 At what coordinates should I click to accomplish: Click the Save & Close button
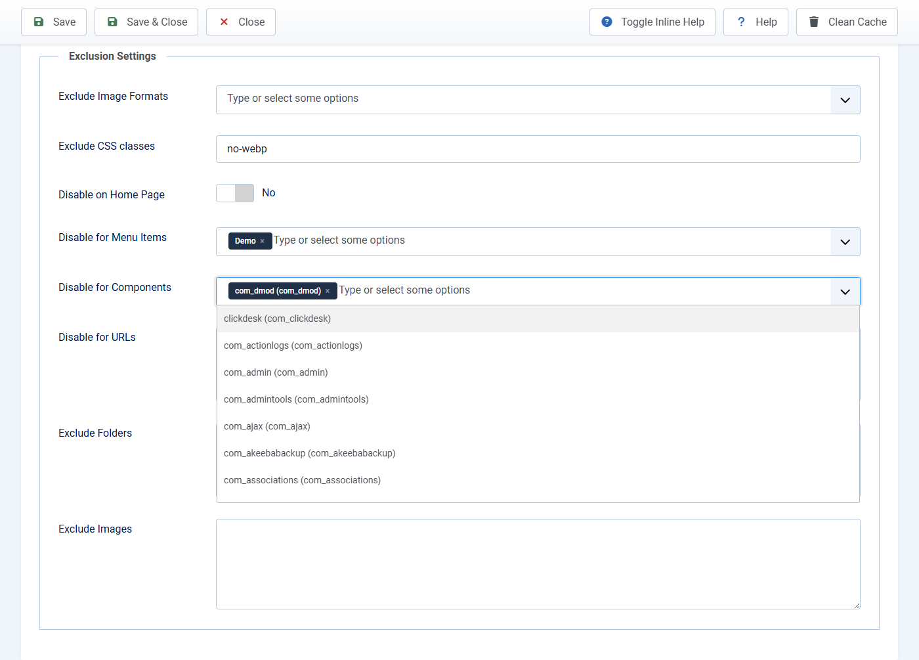click(x=146, y=22)
